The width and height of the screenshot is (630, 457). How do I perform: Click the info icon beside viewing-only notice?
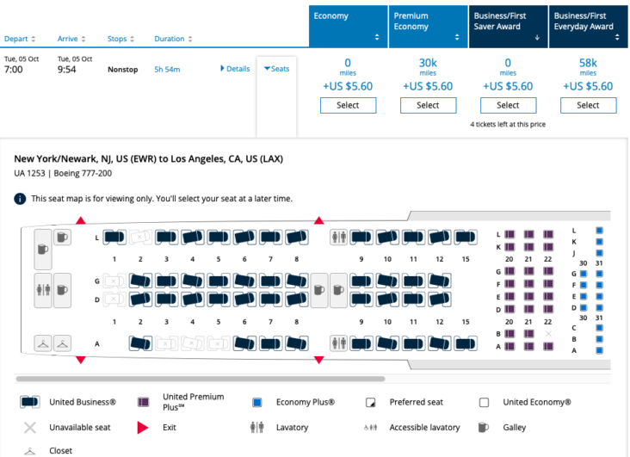coord(20,199)
